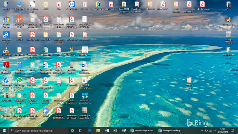238x134 pixels.
Task: Switch to Introducing Amazo... Chrome window
Action: [142, 131]
